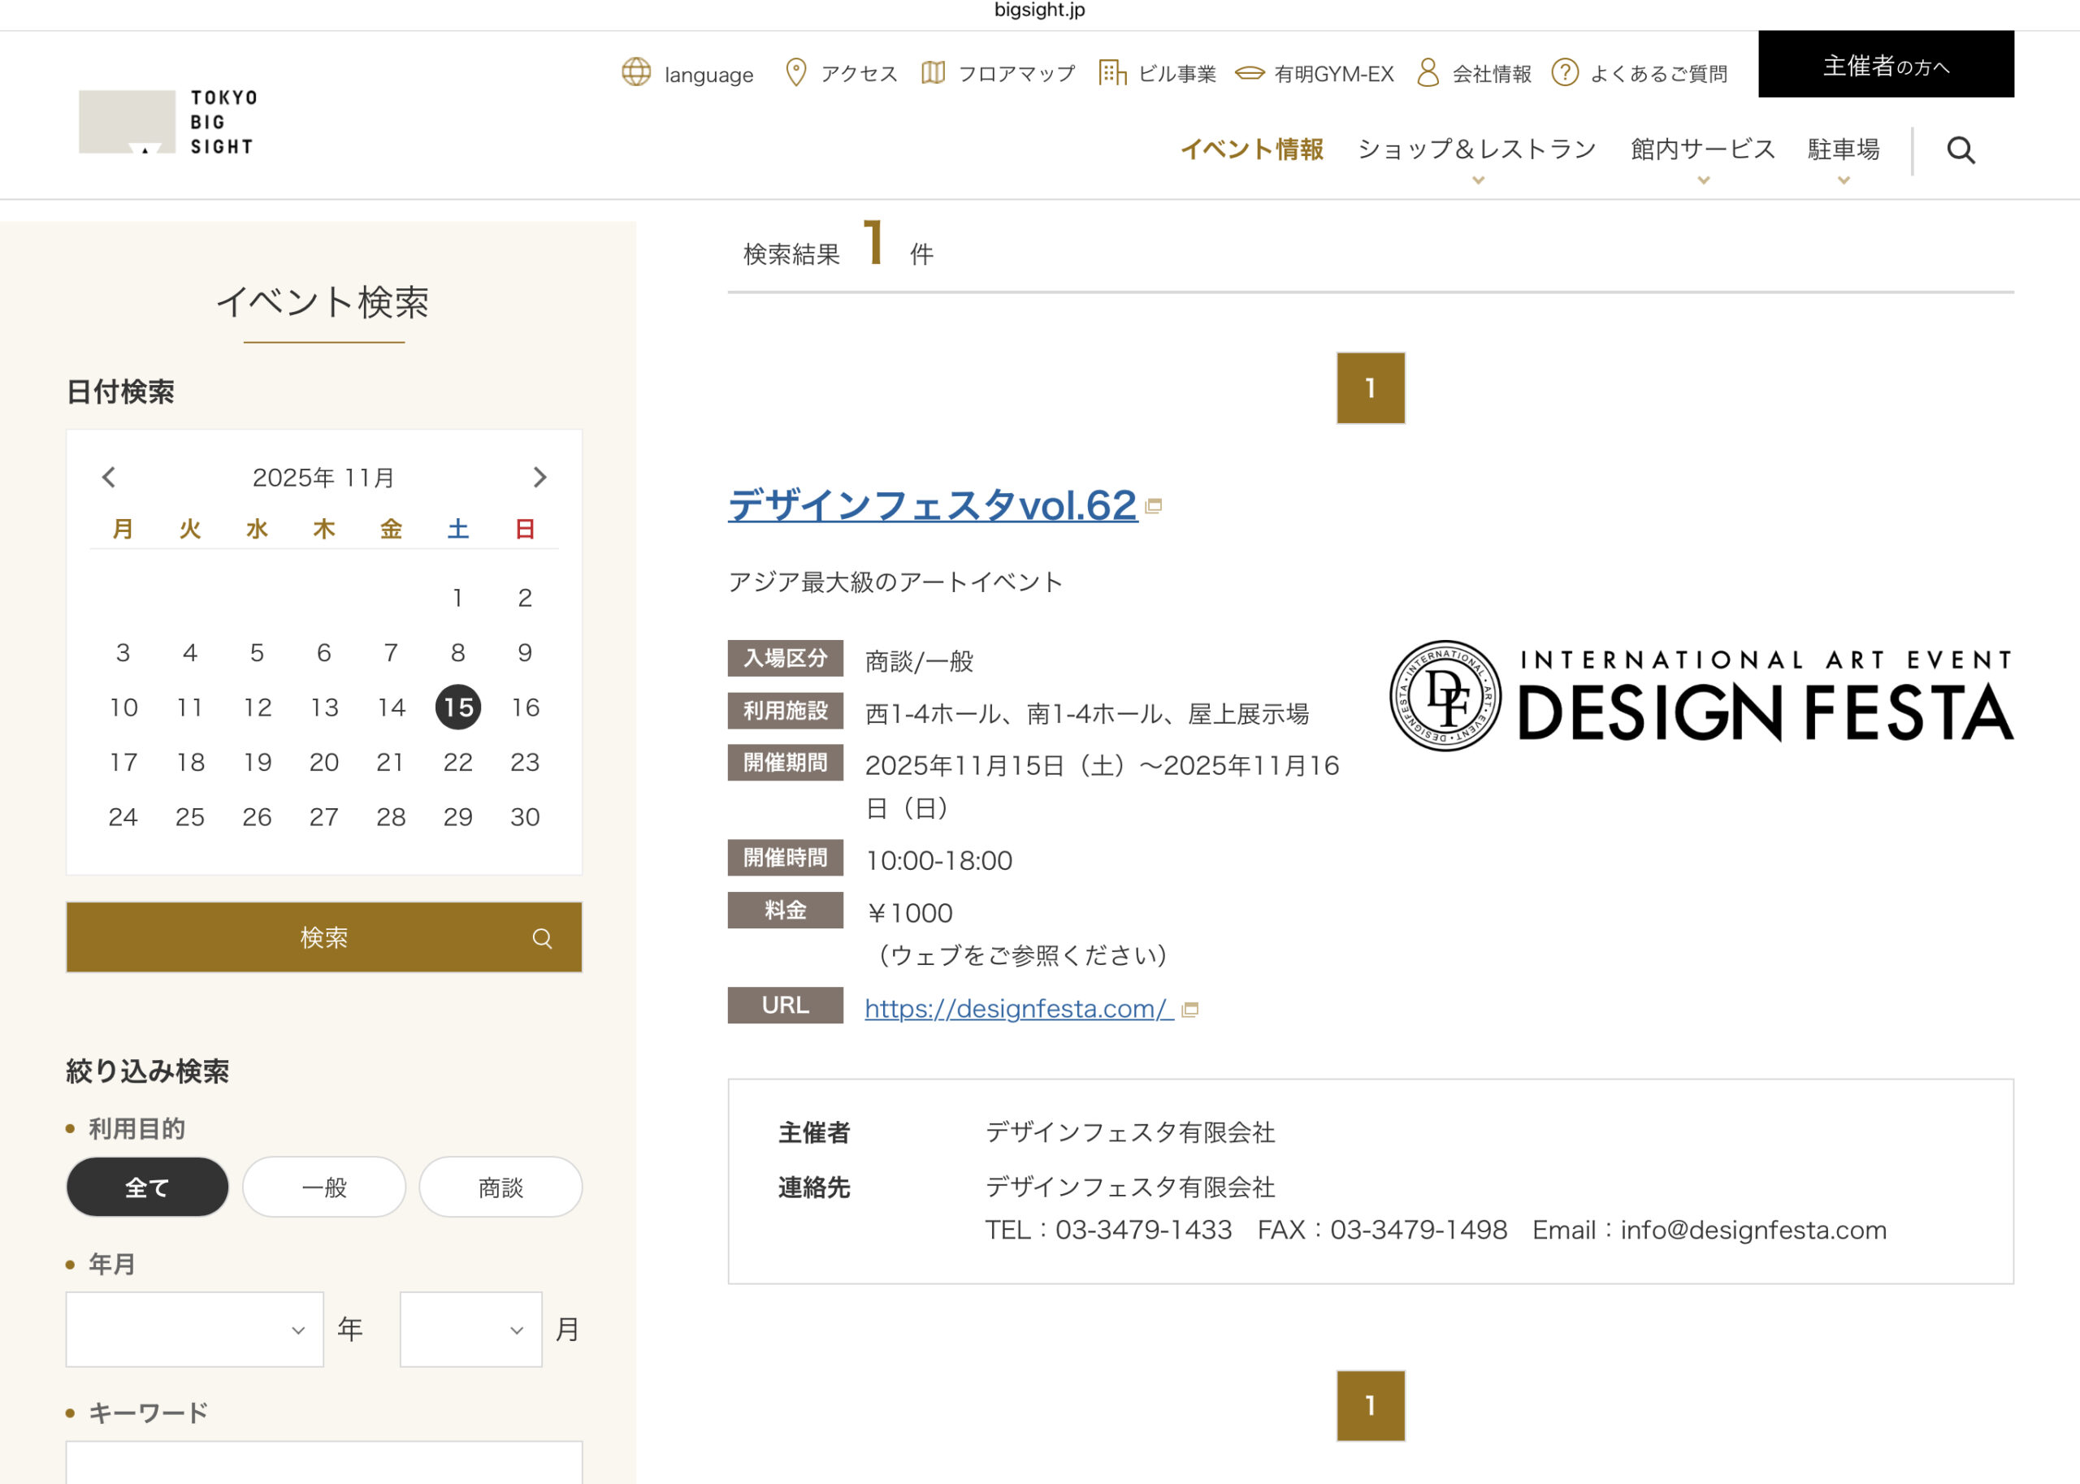
Task: Click 開催期間 label tag
Action: (785, 762)
